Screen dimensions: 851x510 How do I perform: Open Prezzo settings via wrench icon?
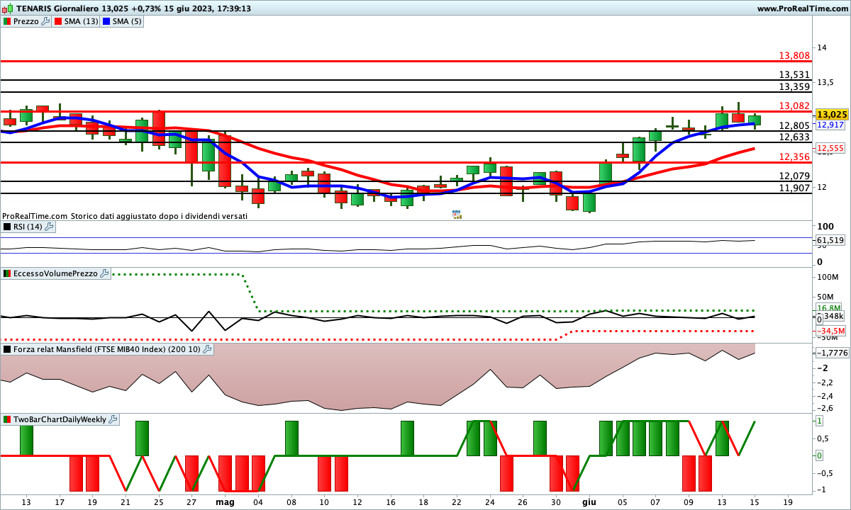[46, 21]
